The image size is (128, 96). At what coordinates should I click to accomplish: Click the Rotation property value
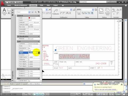tap(34, 55)
